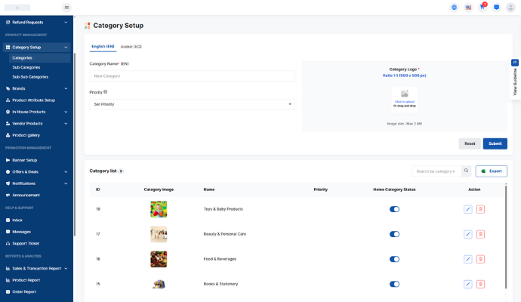Click the Submit button

[x=495, y=143]
